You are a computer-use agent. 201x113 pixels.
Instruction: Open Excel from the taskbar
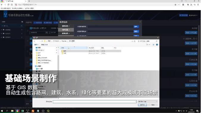click(23, 111)
